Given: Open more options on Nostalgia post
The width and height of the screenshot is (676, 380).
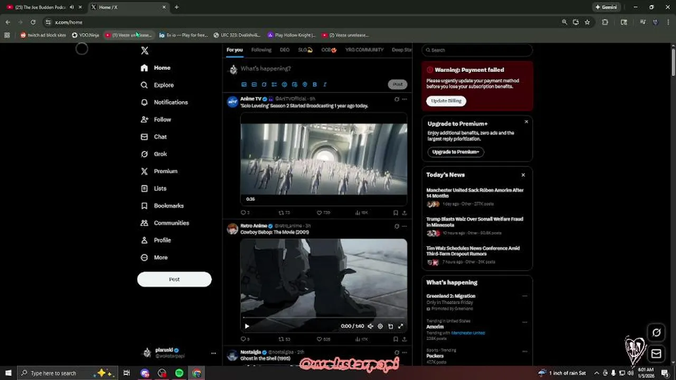Looking at the screenshot, I should [405, 352].
